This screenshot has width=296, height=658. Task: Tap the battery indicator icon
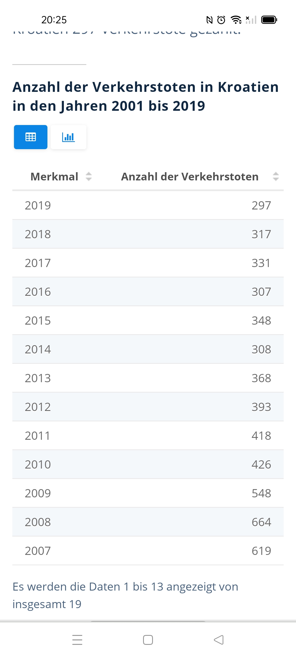(x=269, y=20)
